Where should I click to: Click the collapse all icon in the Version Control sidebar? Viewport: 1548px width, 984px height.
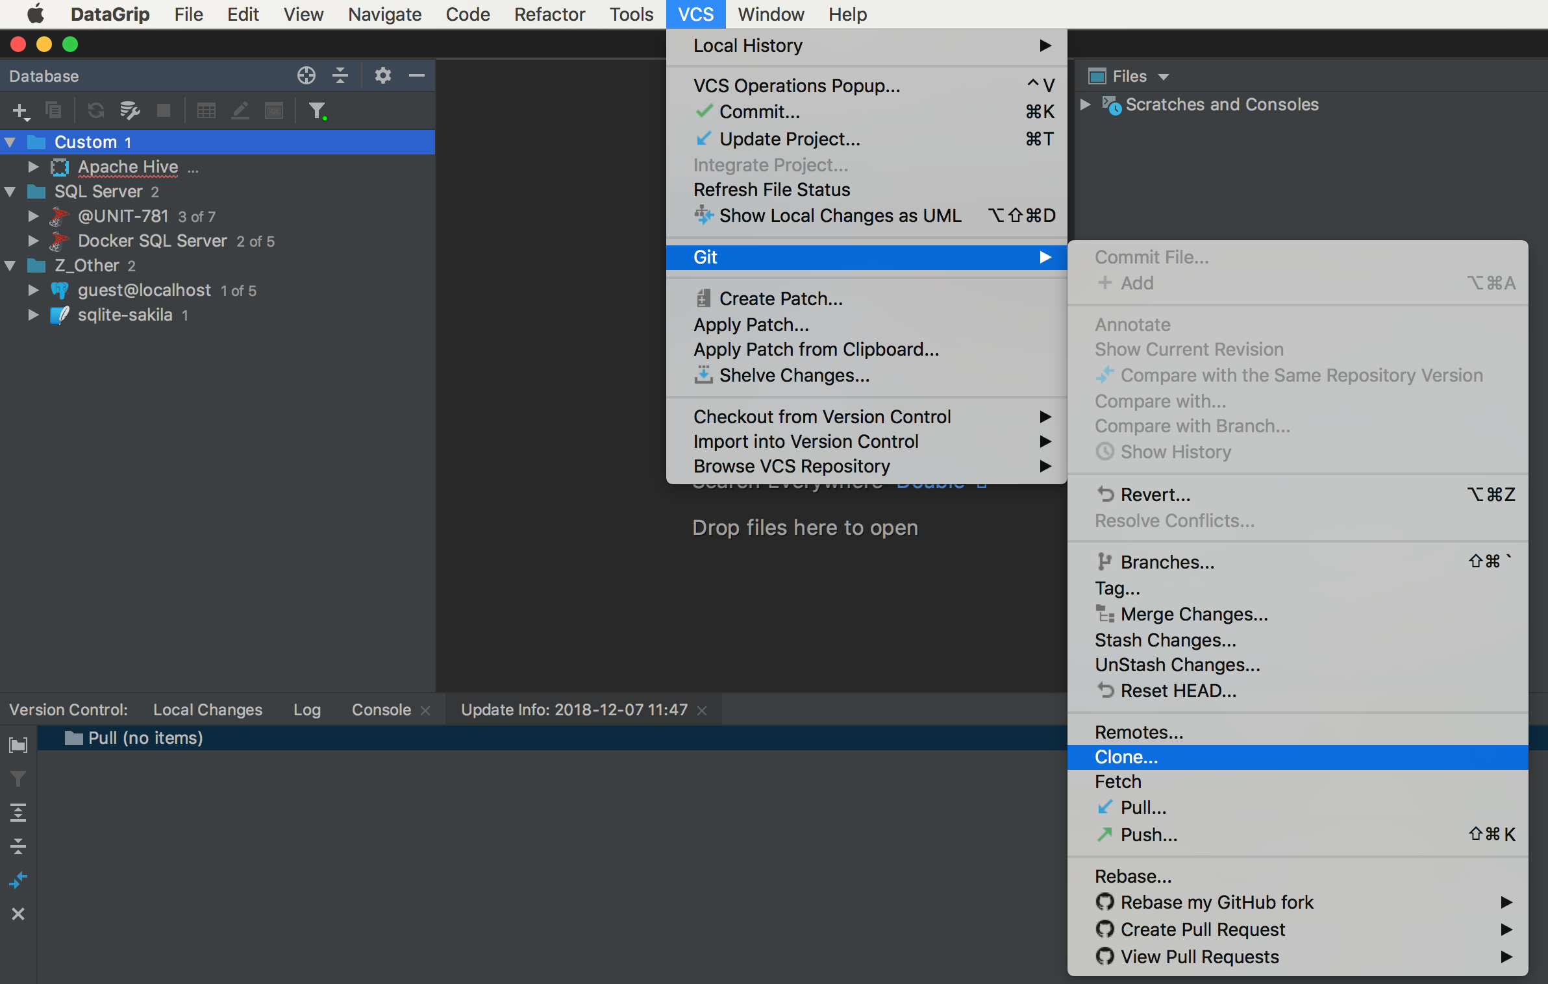tap(18, 846)
